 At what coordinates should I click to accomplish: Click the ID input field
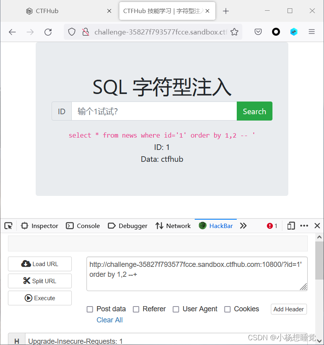coord(154,111)
